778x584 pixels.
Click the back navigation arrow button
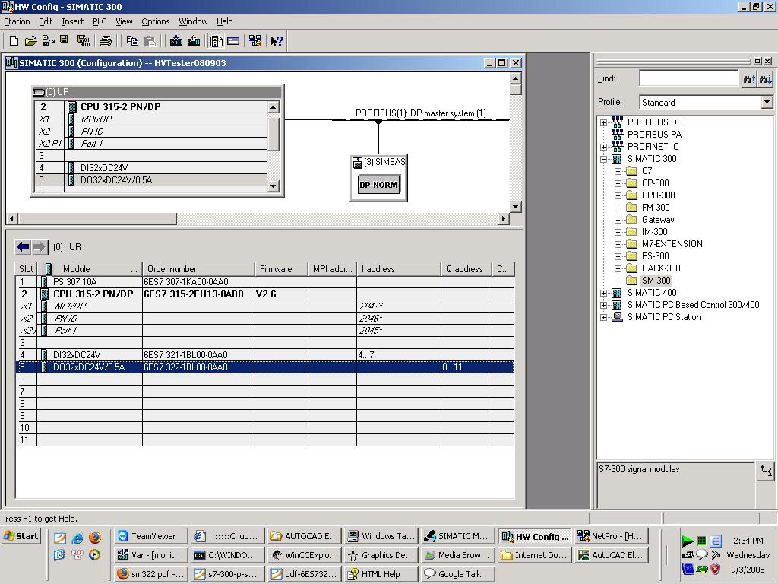point(24,247)
